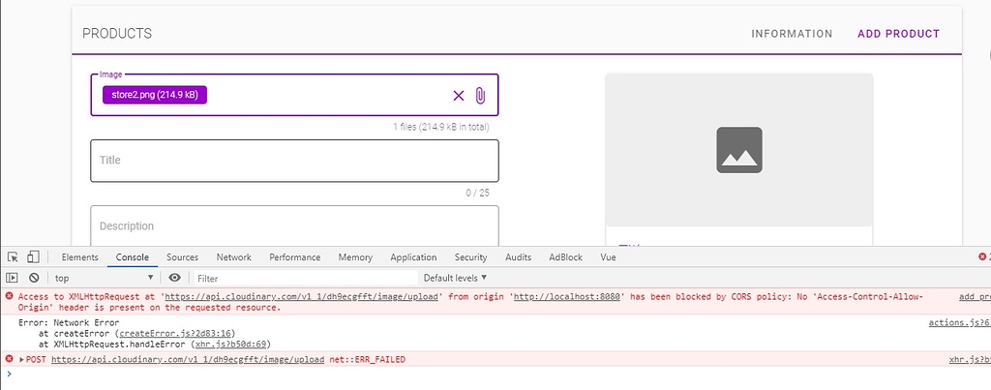Clear the selected store2.png file
The height and width of the screenshot is (390, 991).
pyautogui.click(x=459, y=95)
